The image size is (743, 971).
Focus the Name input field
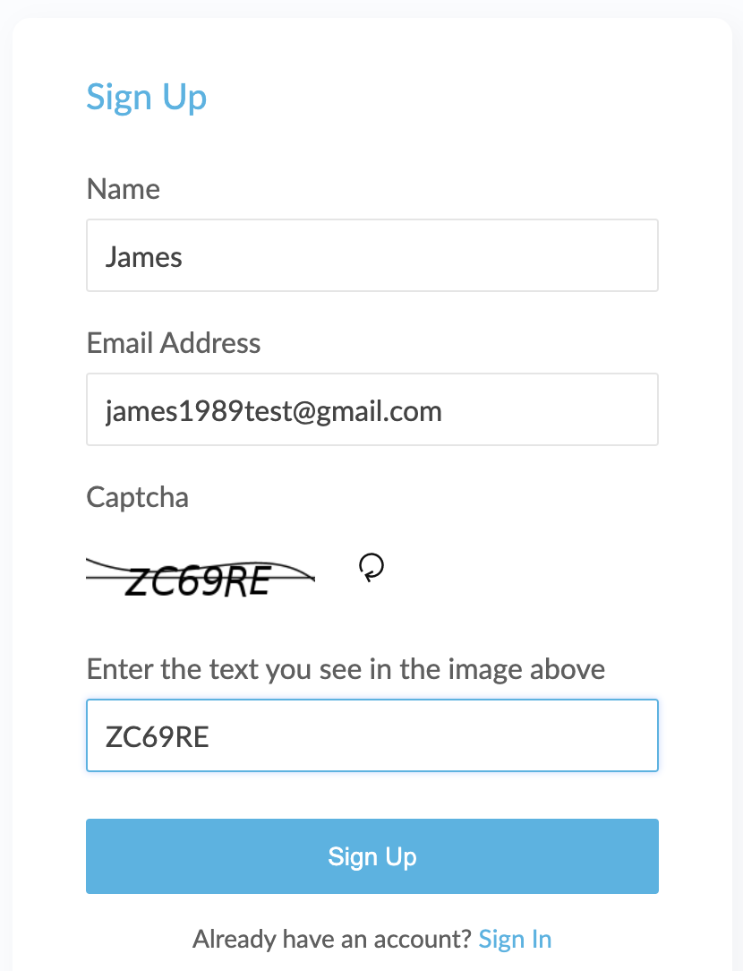click(371, 255)
